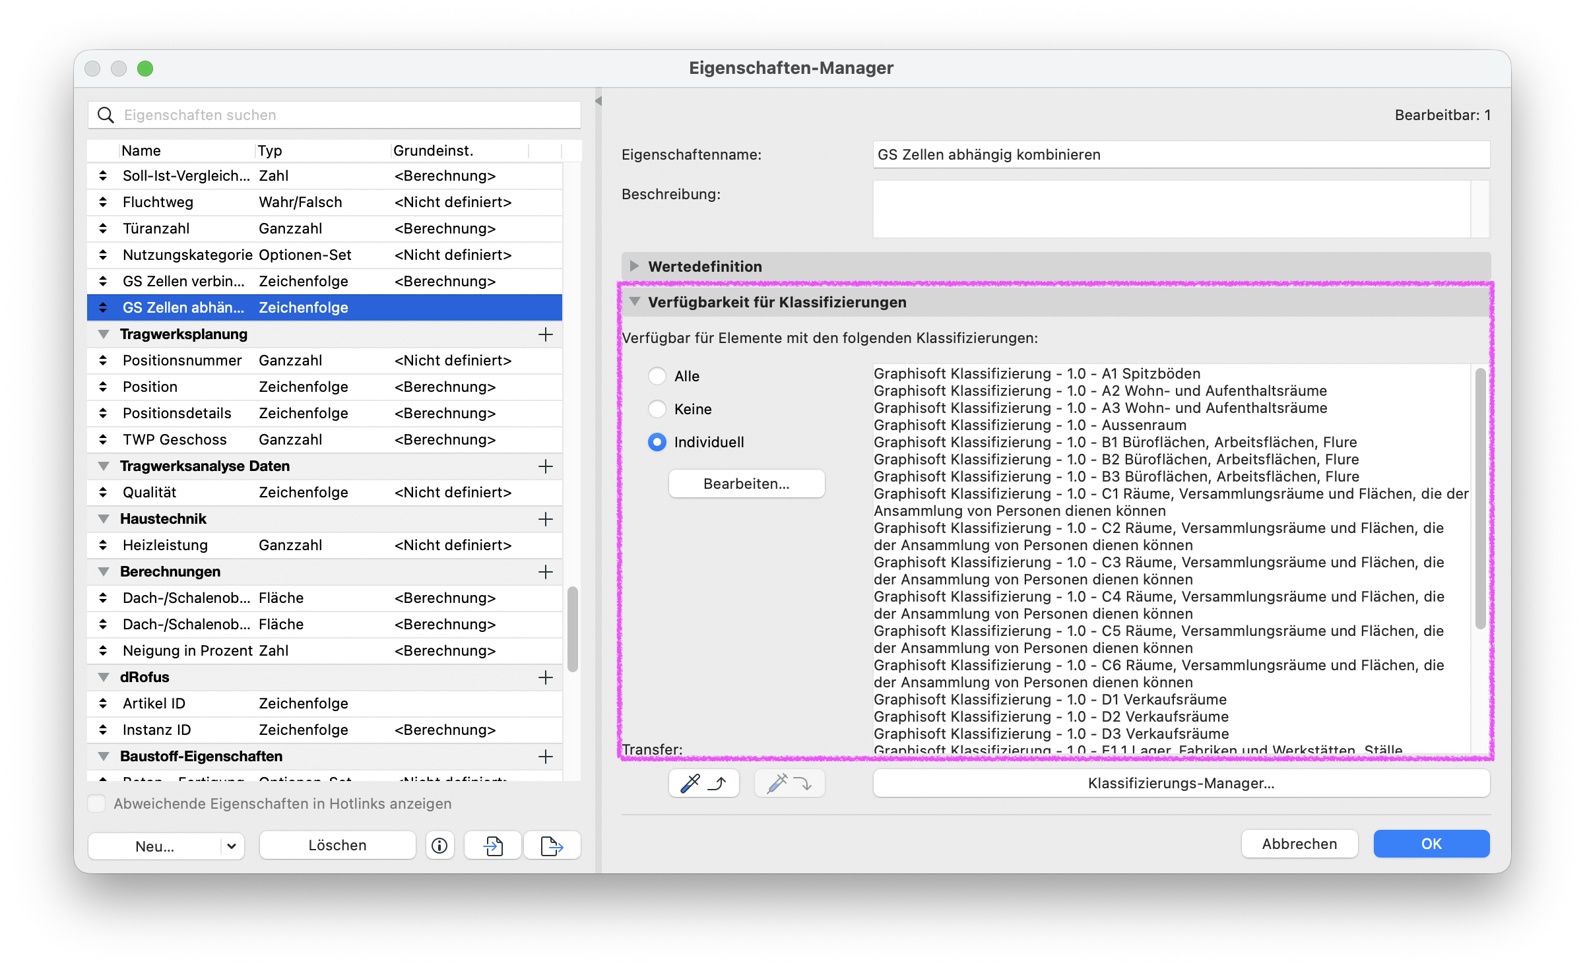
Task: Select the Soll-Ist-Vergleich property row
Action: pyautogui.click(x=325, y=175)
